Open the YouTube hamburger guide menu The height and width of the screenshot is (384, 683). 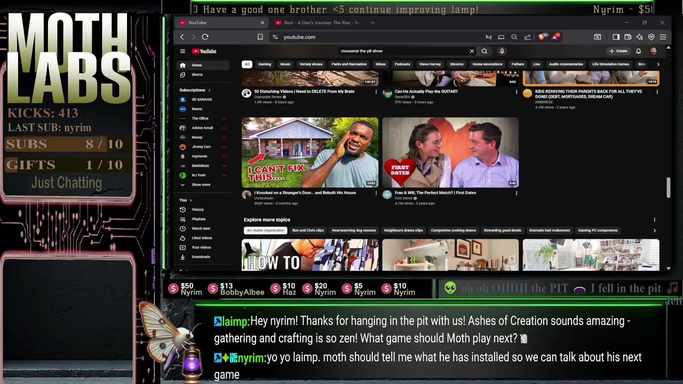(x=182, y=51)
